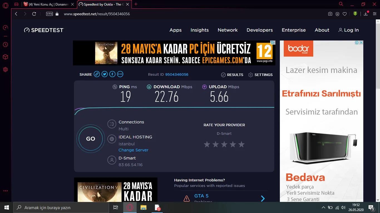Open more sharing options with ellipsis icon
The image size is (380, 213).
pyautogui.click(x=120, y=74)
